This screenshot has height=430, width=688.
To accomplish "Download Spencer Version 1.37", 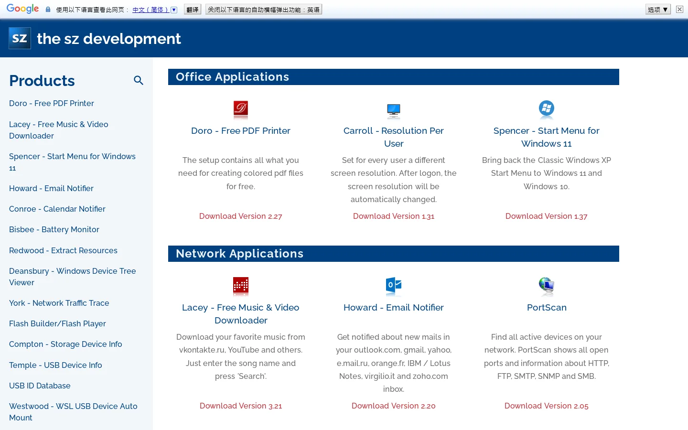I will 547,216.
